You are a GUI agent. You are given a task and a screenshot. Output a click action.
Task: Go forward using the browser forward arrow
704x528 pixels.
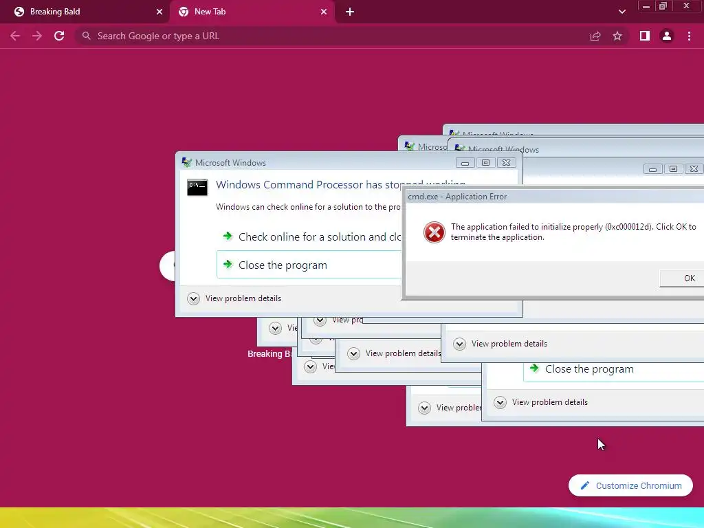point(37,36)
